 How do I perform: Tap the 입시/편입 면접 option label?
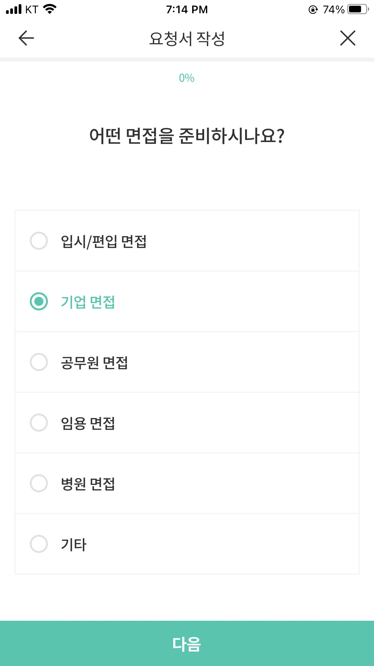click(104, 241)
